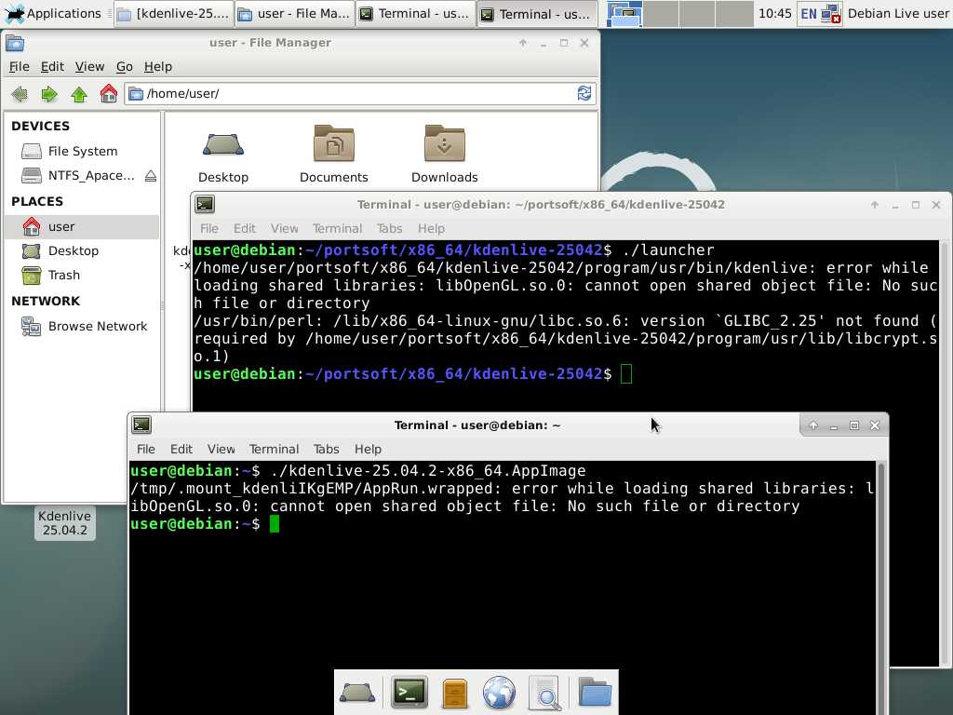This screenshot has width=953, height=715.
Task: Select Trash in the Places sidebar
Action: (63, 276)
